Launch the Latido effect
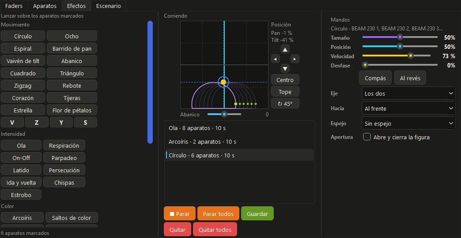The image size is (461, 238). 21,170
